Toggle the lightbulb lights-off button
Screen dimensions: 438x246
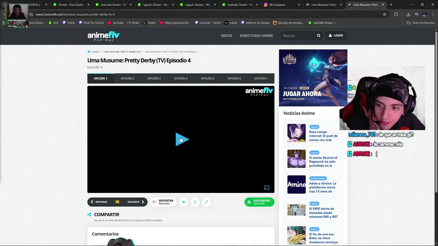tap(195, 202)
